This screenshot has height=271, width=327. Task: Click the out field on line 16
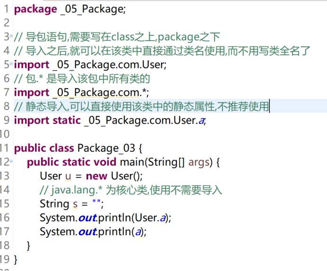87,218
